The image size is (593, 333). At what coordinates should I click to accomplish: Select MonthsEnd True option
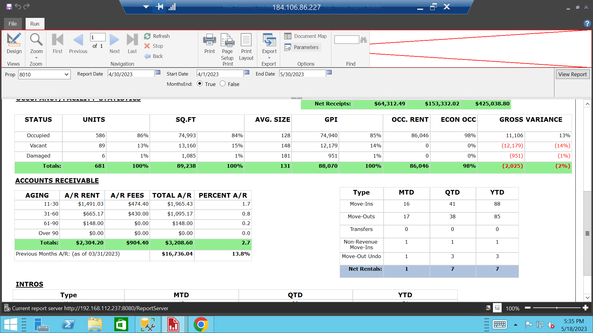pos(200,84)
